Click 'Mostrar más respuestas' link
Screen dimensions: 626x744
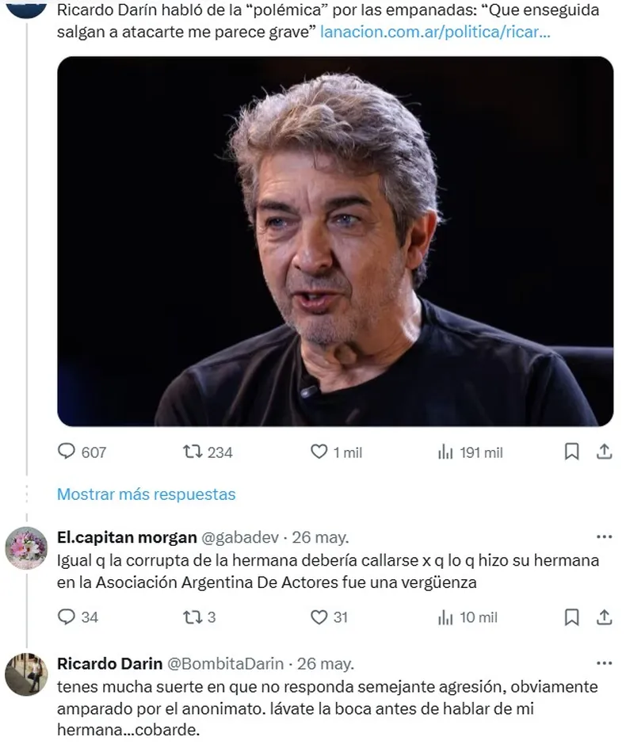pyautogui.click(x=146, y=494)
